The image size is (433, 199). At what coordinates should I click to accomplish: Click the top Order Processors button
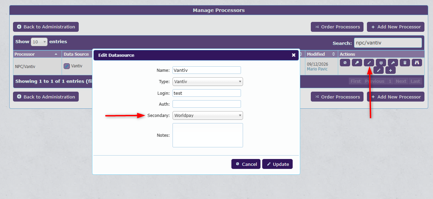pyautogui.click(x=337, y=27)
